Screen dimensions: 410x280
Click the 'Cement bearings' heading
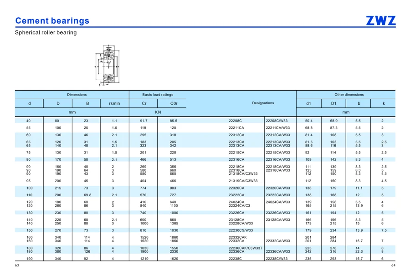[52, 20]
